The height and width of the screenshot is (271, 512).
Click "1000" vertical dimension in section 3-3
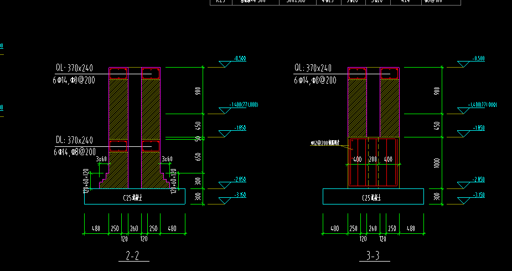click(437, 163)
